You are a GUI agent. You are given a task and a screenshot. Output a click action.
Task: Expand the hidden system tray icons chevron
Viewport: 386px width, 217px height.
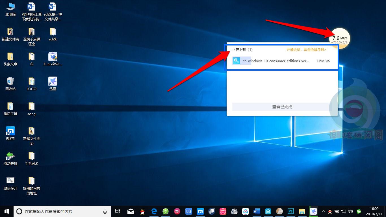point(323,211)
